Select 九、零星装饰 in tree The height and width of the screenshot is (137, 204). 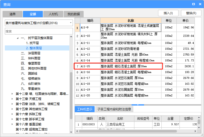pos(31,89)
